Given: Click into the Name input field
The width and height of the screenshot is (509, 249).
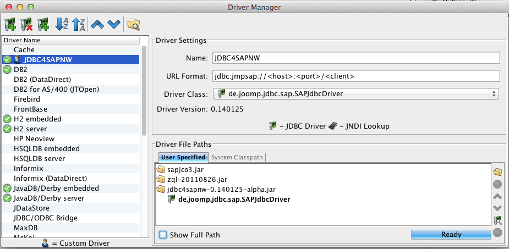Looking at the screenshot, I should 356,58.
